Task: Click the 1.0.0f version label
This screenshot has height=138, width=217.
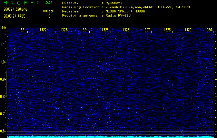Action: pos(48,3)
